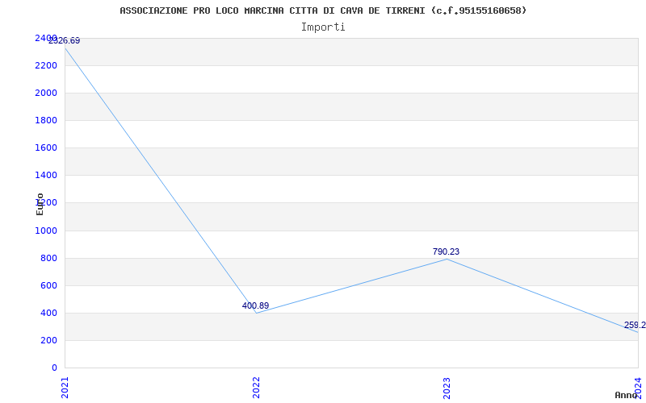Click the 790.23 data point label
646x403 pixels.
447,251
